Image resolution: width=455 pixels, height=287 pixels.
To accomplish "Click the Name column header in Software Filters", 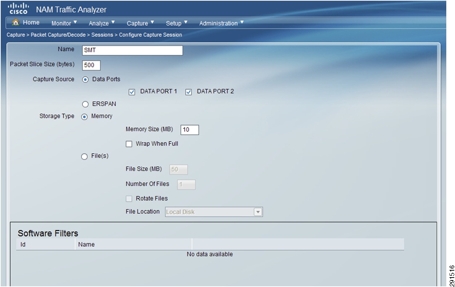I will click(x=133, y=244).
